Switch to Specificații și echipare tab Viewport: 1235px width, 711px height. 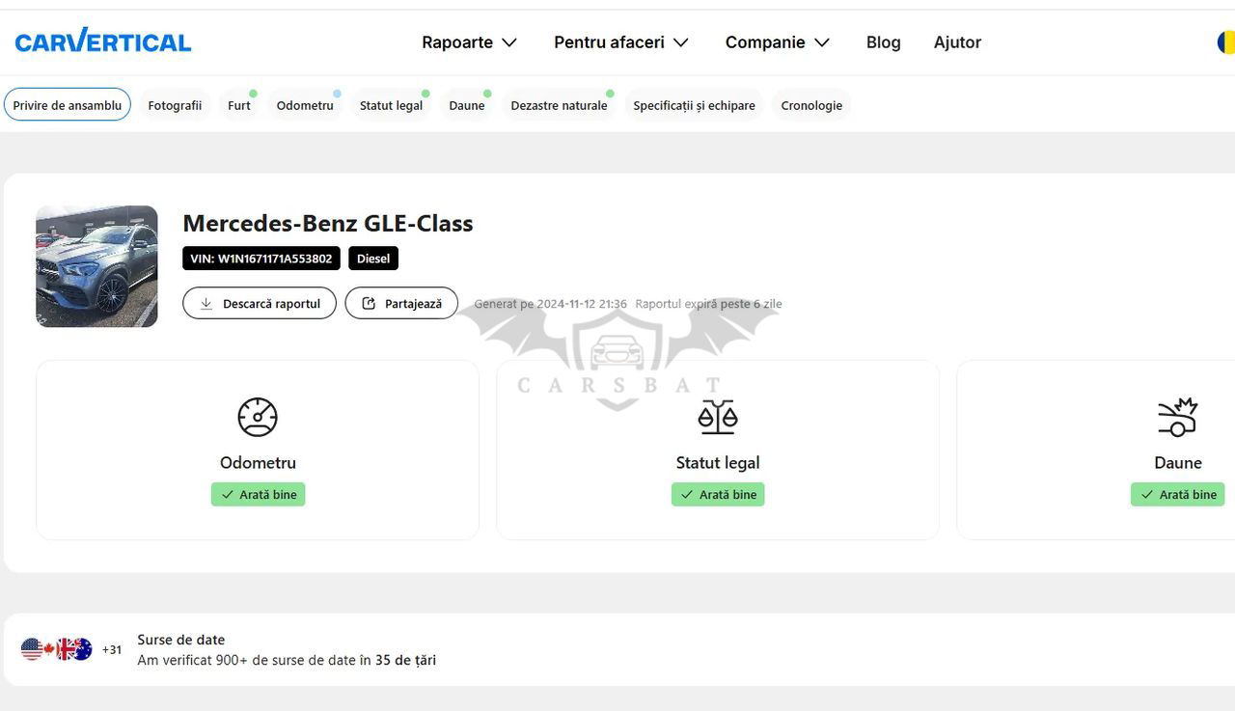click(694, 105)
